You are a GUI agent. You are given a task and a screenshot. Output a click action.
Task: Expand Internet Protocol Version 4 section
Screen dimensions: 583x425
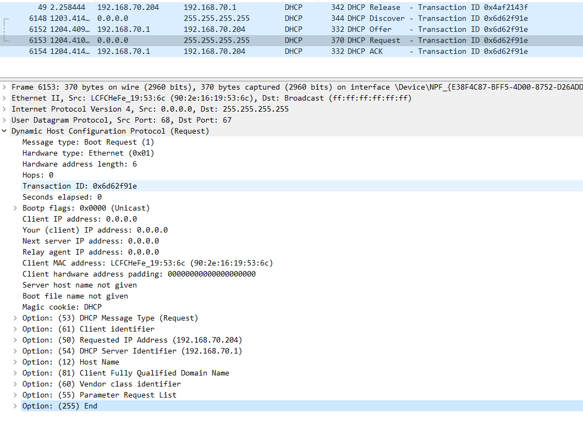pyautogui.click(x=5, y=109)
